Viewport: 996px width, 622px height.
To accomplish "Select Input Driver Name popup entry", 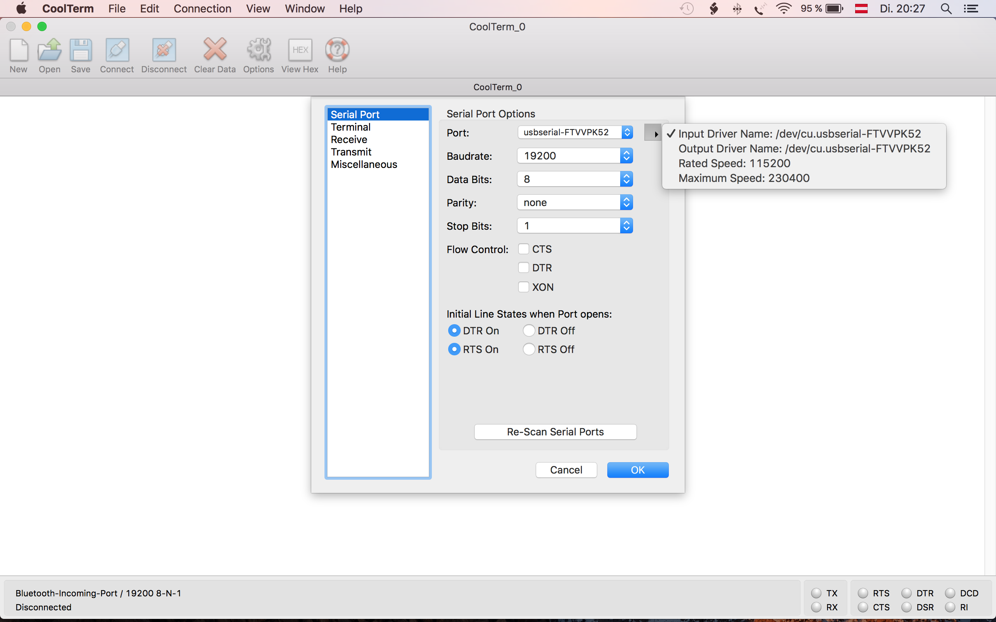I will point(804,134).
